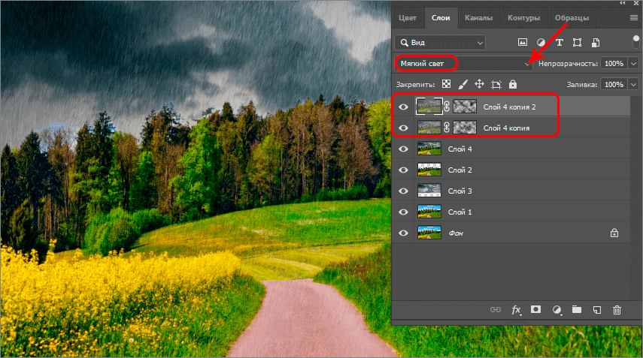Viewport: 643px width, 358px height.
Task: Open the Вид layer filter dropdown
Action: 441,43
